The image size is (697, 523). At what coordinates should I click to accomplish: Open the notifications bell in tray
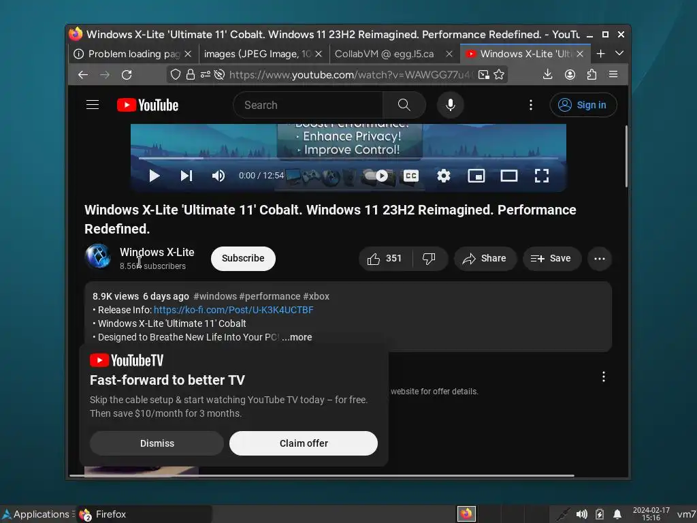[617, 515]
